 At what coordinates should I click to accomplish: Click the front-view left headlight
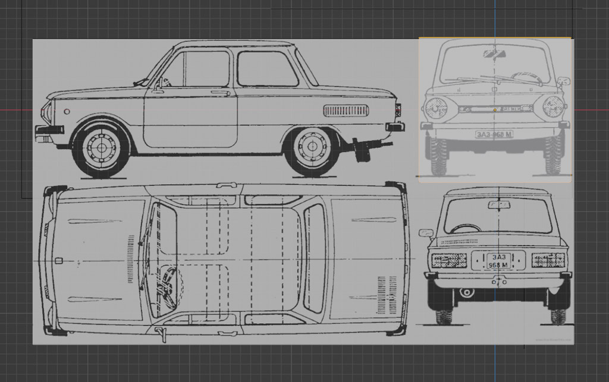click(x=437, y=108)
